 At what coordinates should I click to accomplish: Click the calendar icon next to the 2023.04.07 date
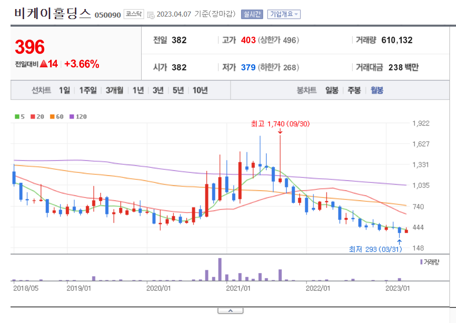pyautogui.click(x=151, y=15)
